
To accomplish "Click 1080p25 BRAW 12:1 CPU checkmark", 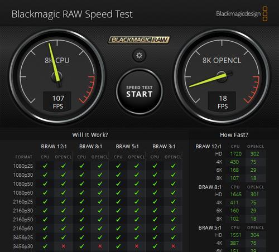I will click(45, 166).
